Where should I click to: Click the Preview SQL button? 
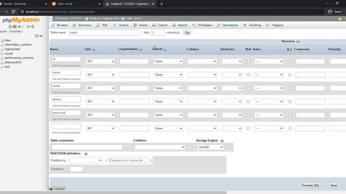(x=310, y=185)
